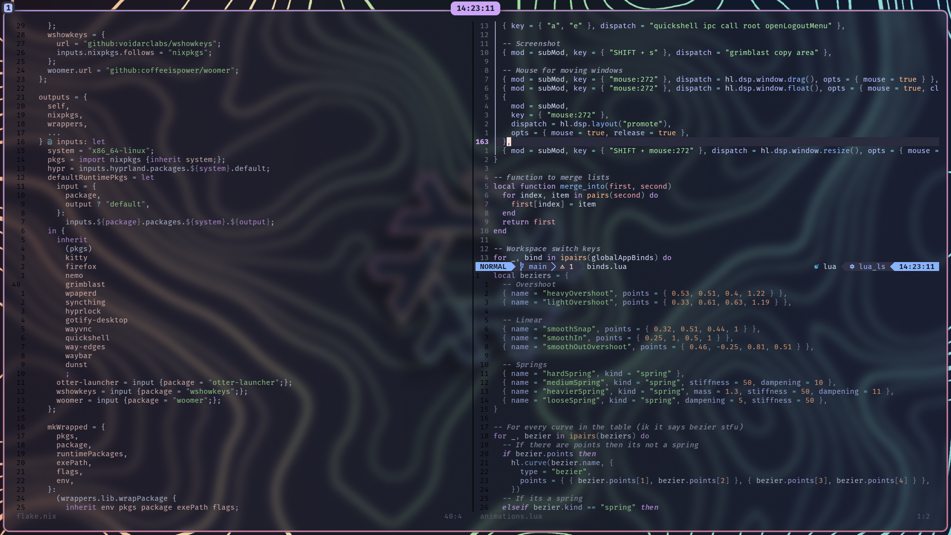Click the "quickshell ipc call root openLogoutMenu" string
The image size is (951, 535).
(x=740, y=26)
